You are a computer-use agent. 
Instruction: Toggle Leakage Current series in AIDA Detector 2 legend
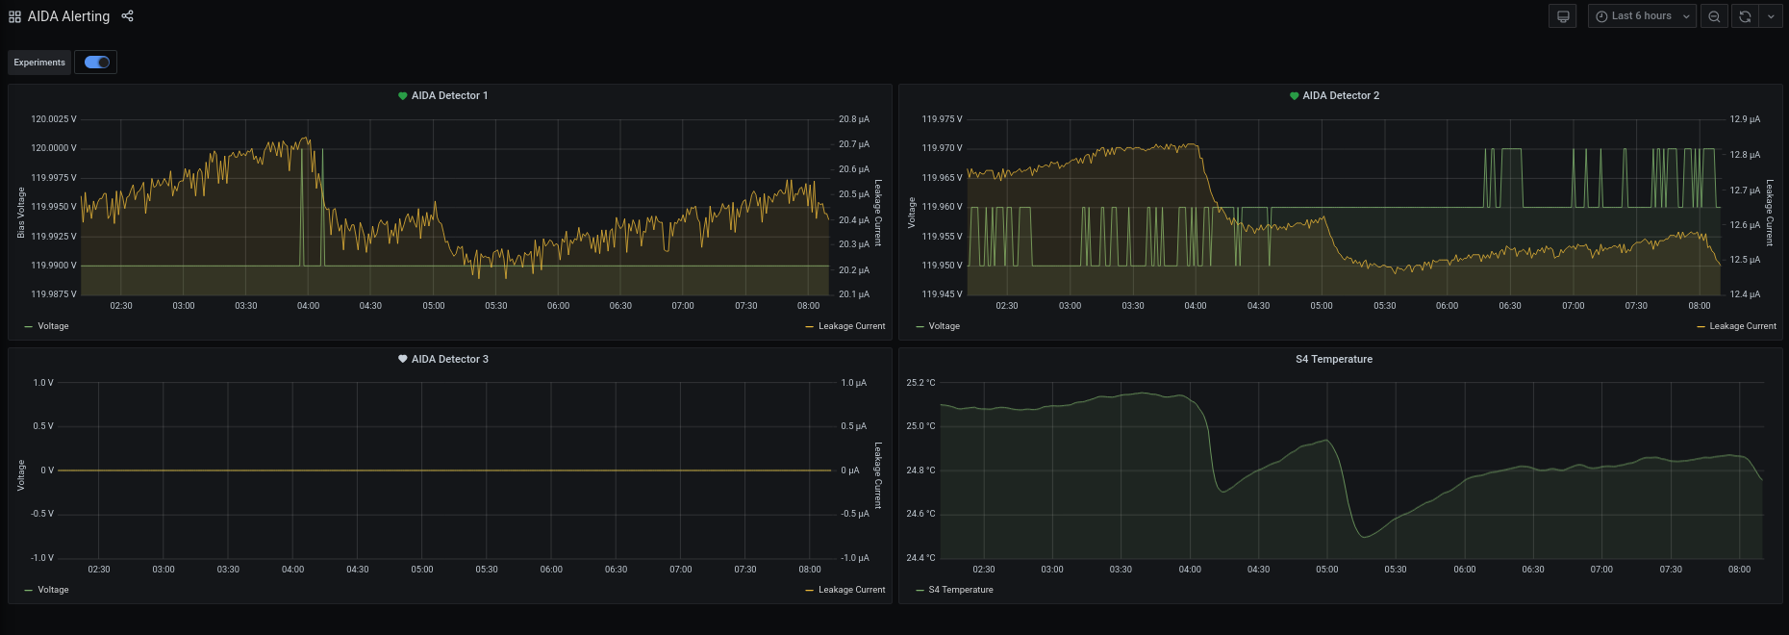pyautogui.click(x=1742, y=326)
